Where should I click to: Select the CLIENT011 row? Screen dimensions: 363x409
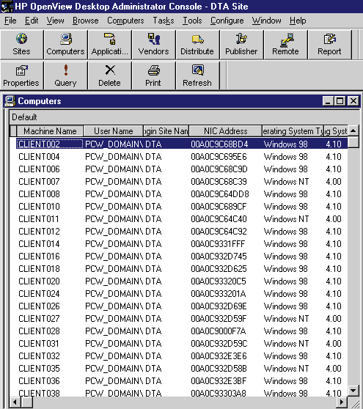(182, 219)
